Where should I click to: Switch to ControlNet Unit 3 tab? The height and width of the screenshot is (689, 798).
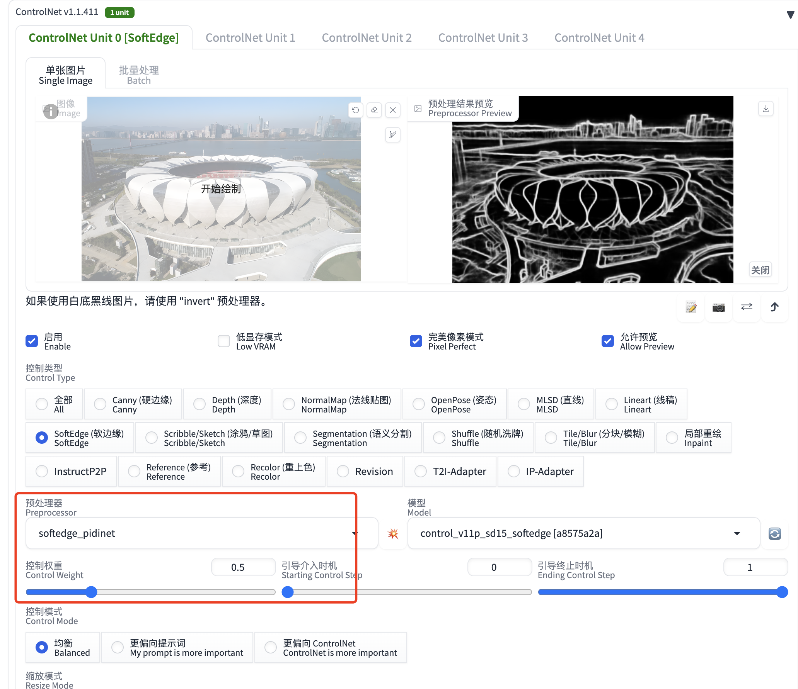click(x=483, y=38)
